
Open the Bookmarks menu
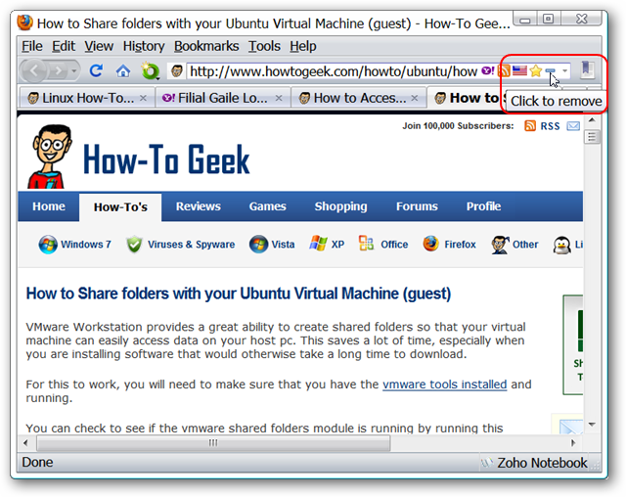[206, 46]
